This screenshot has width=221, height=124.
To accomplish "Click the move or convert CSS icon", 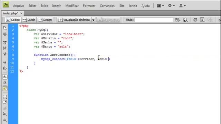I will pos(5,120).
